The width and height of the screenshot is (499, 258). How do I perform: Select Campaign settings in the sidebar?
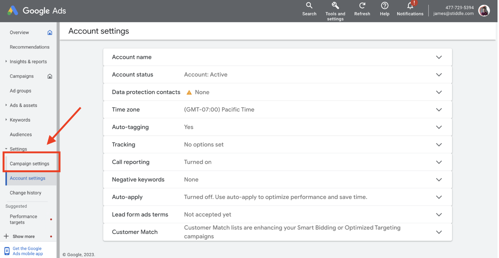pyautogui.click(x=30, y=164)
